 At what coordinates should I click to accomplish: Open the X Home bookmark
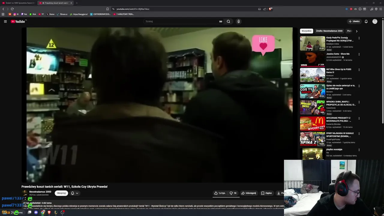point(50,14)
